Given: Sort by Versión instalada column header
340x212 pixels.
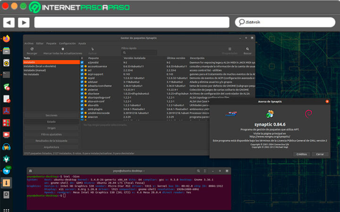Looking at the screenshot, I should [x=135, y=58].
